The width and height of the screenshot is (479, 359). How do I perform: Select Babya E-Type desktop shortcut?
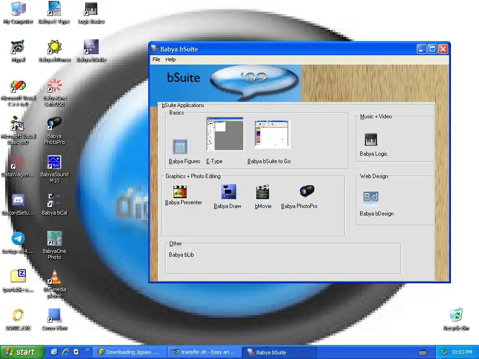point(54,13)
